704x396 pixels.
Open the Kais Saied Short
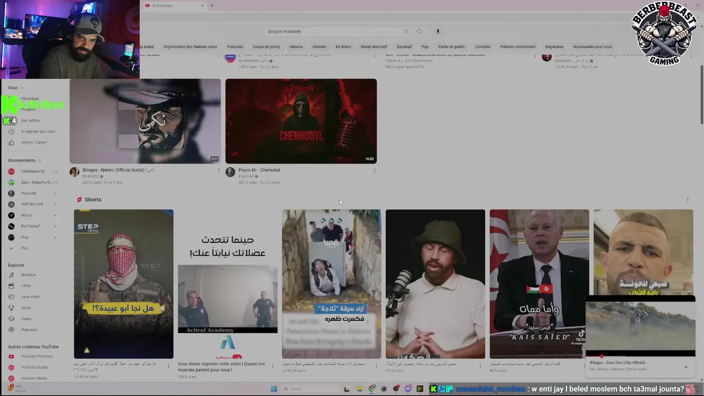539,284
